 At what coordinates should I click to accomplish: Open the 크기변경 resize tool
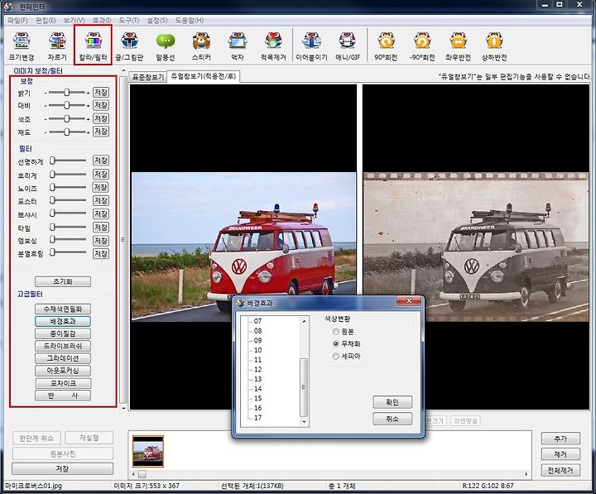22,46
